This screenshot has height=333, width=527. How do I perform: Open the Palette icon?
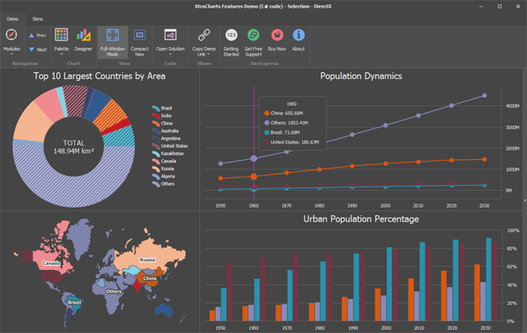point(61,35)
